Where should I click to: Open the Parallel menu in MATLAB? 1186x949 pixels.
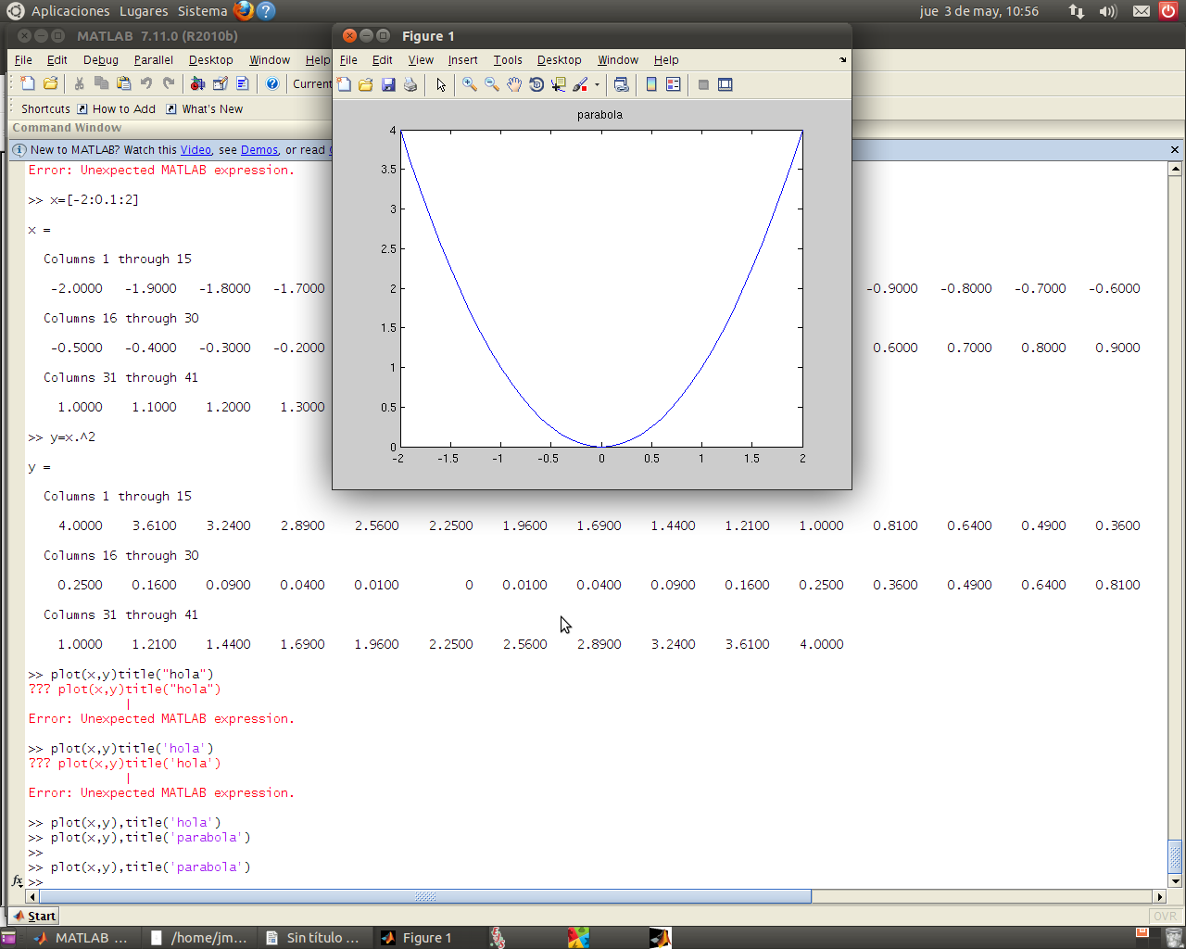(x=153, y=60)
